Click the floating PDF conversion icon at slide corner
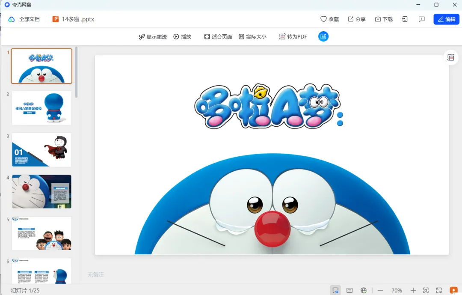This screenshot has height=295, width=462. (451, 57)
